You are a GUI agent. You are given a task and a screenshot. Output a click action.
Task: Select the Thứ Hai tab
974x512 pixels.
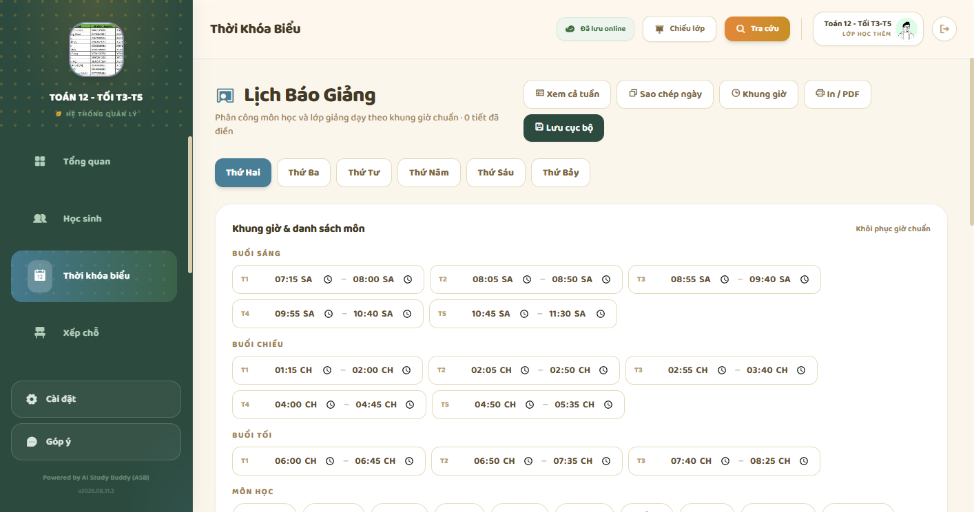coord(243,173)
